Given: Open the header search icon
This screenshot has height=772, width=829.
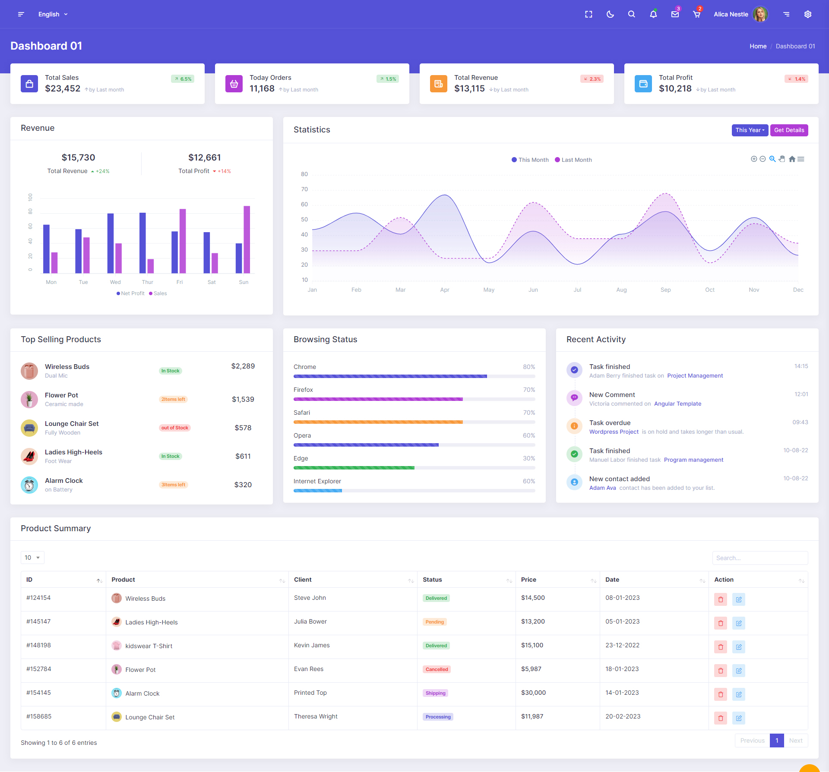Looking at the screenshot, I should (x=631, y=14).
